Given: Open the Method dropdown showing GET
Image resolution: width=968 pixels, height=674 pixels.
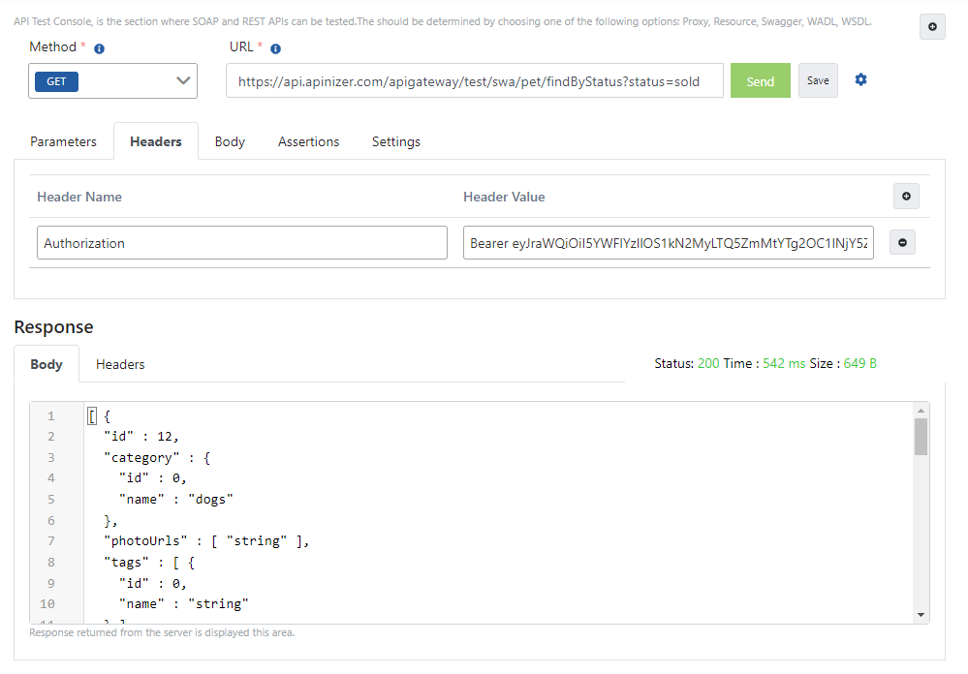Looking at the screenshot, I should (112, 81).
